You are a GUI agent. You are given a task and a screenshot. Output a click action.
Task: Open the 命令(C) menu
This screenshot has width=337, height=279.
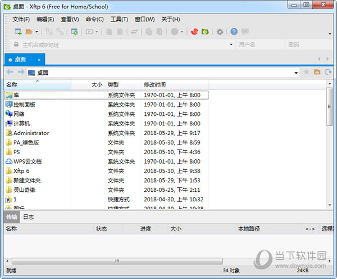(x=94, y=19)
